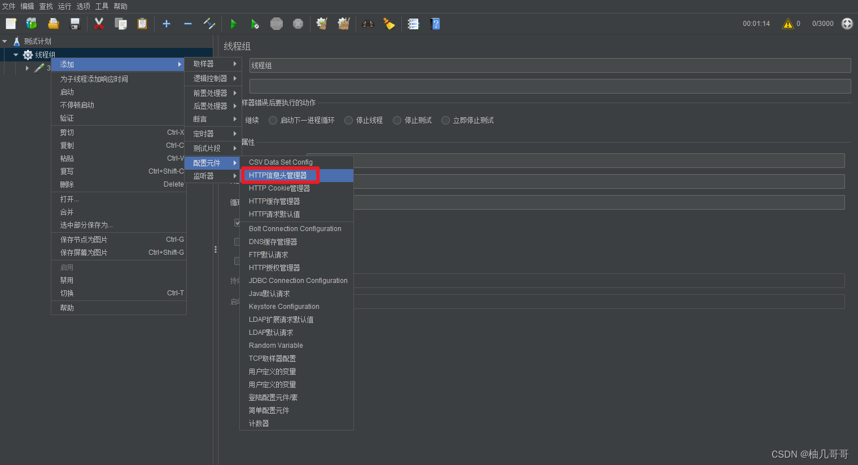The image size is (858, 465).
Task: Select HTTP Cookie管理器 entry
Action: click(x=297, y=188)
